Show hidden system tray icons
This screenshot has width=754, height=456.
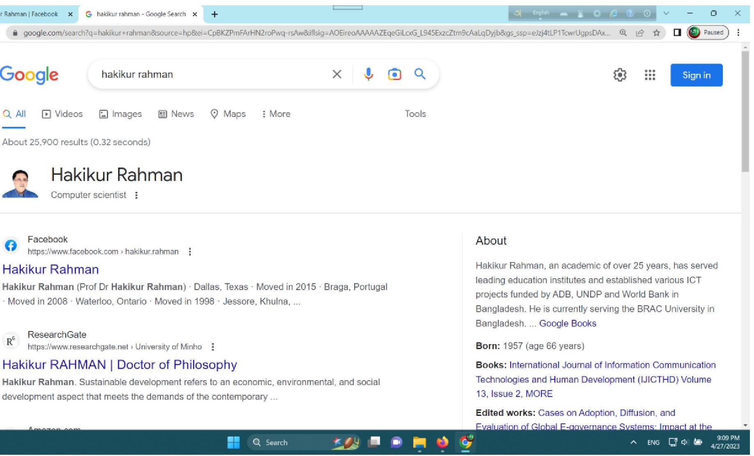(x=633, y=442)
